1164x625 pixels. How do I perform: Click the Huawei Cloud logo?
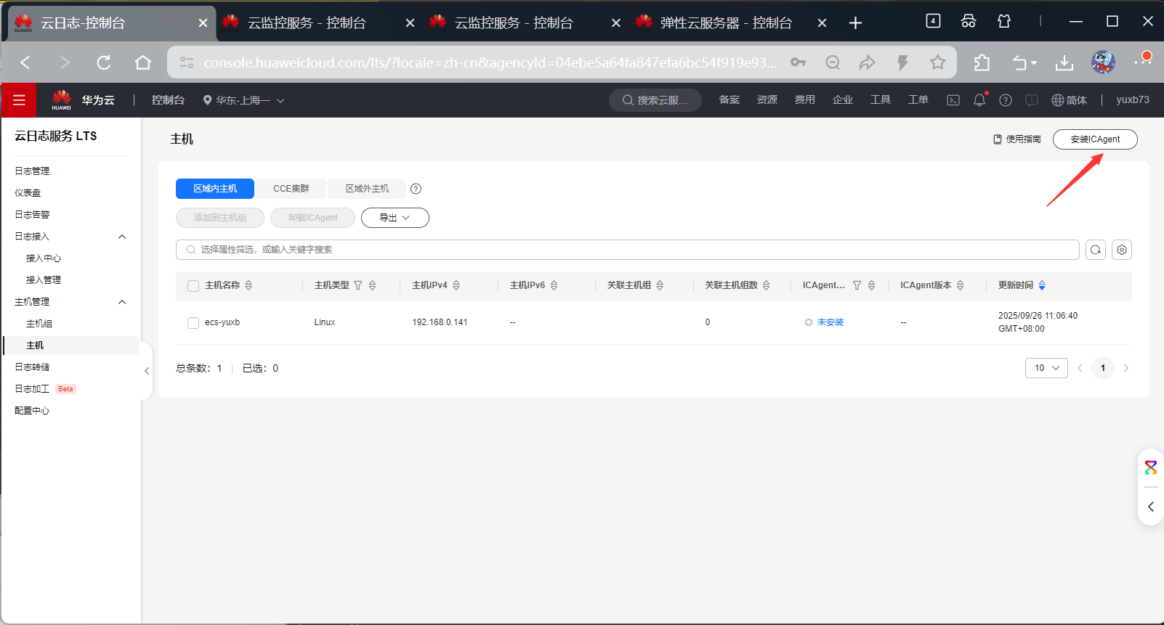pos(83,100)
